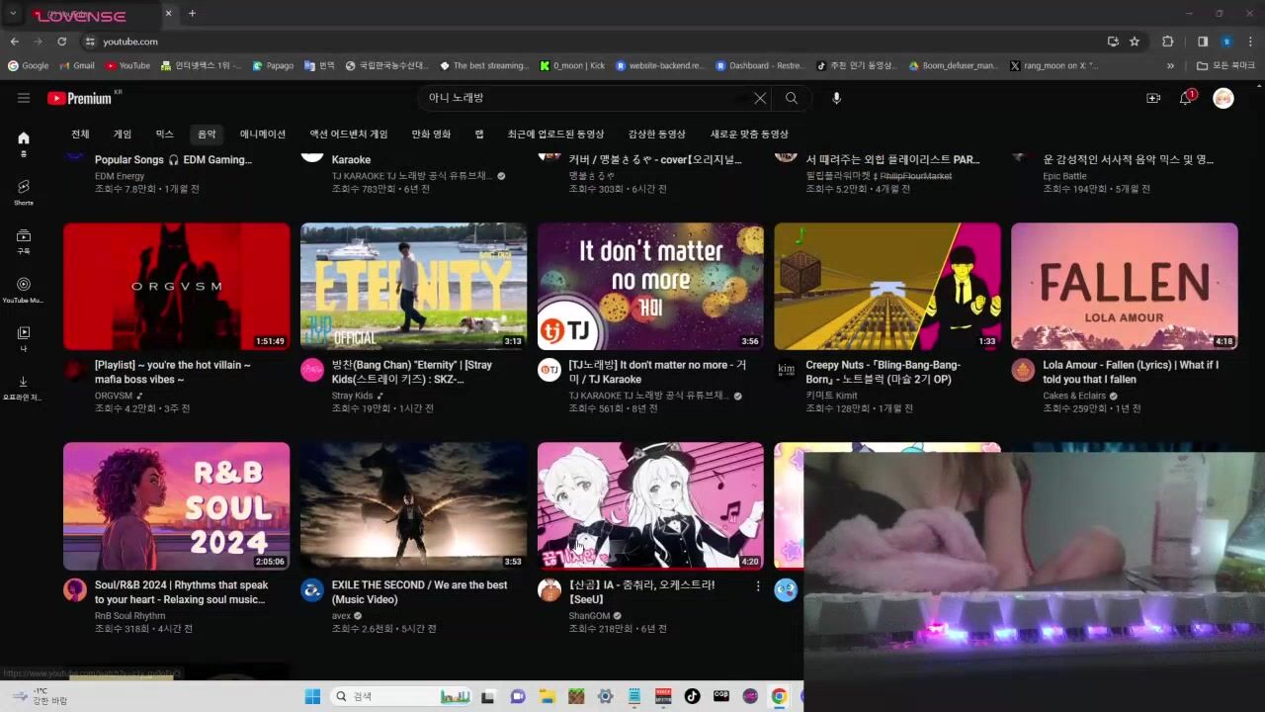Open the notifications bell
The height and width of the screenshot is (712, 1265).
(x=1186, y=98)
